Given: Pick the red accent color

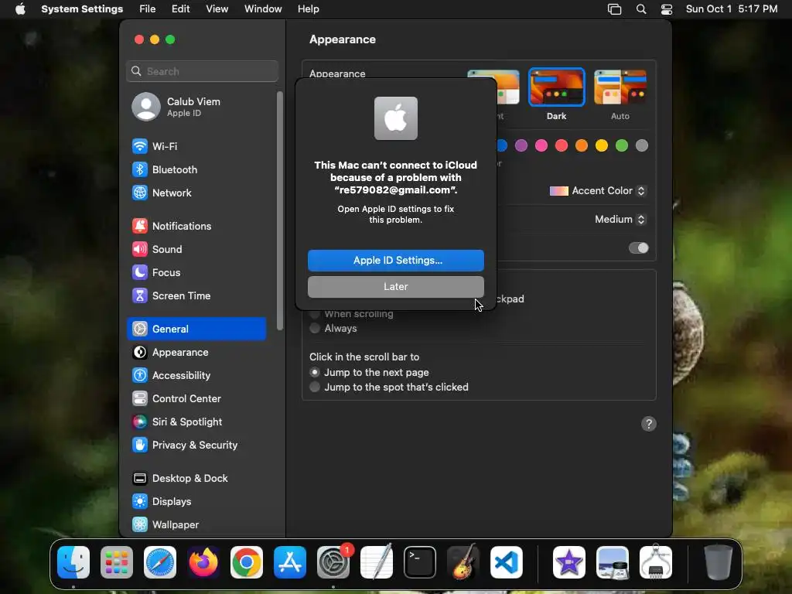Looking at the screenshot, I should 562,146.
